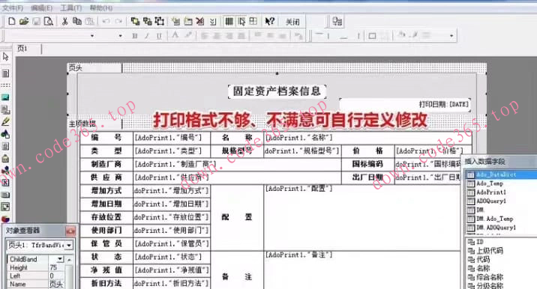Toggle Italic text formatting
Viewport: 537px width, 289px height.
point(147,36)
